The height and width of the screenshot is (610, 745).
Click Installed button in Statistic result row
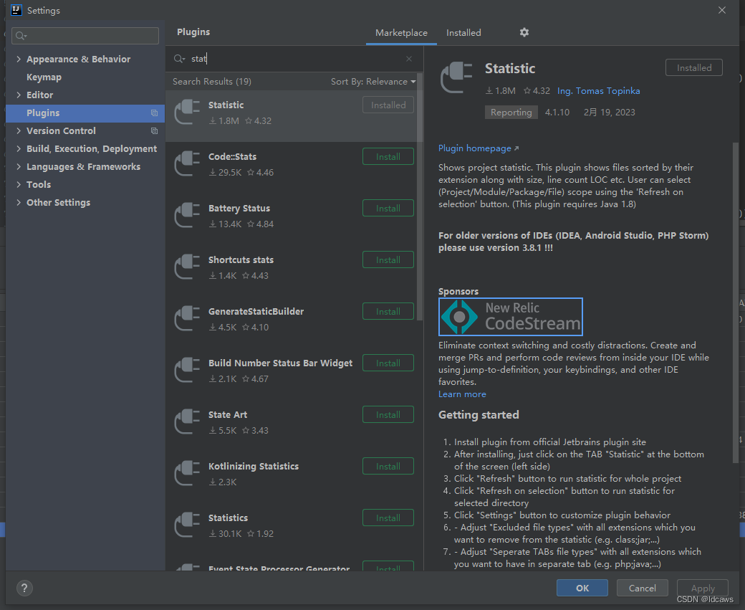[388, 105]
